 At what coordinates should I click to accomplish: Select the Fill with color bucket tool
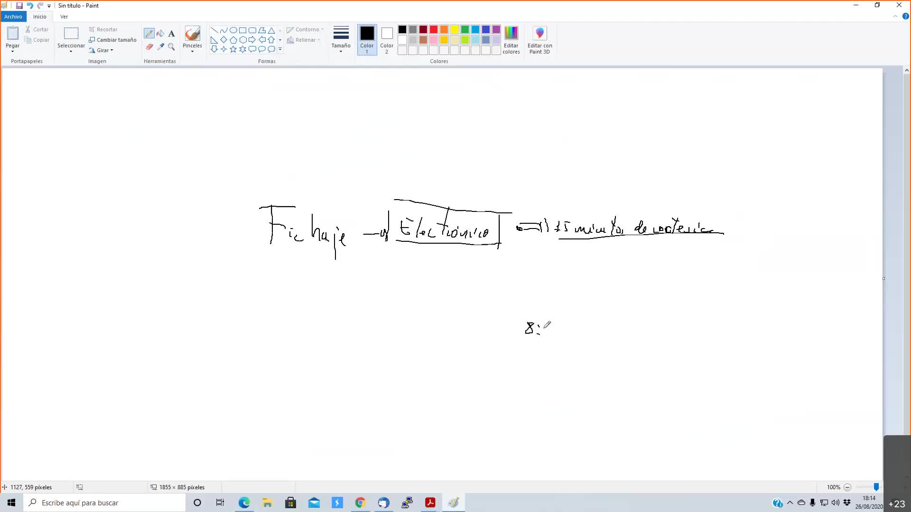point(160,34)
